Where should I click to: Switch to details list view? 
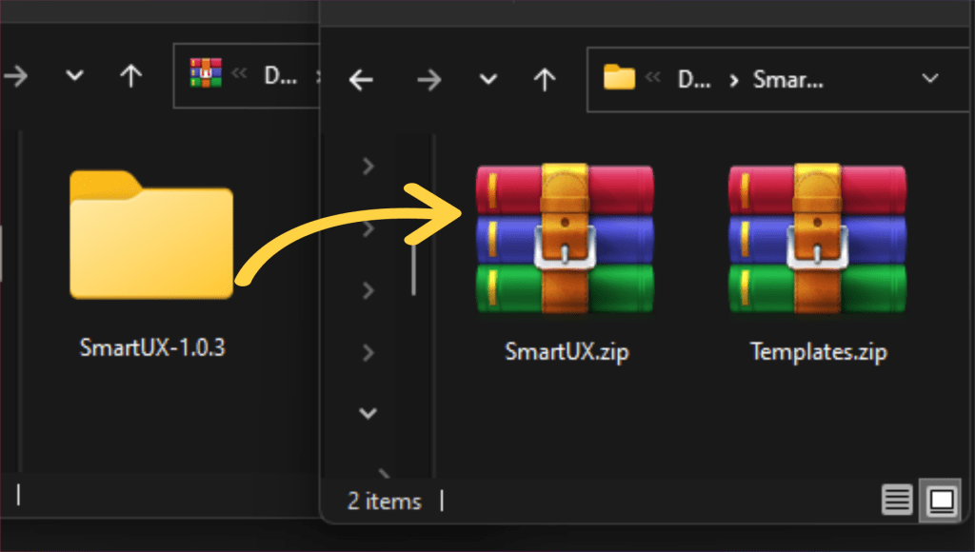pos(894,499)
